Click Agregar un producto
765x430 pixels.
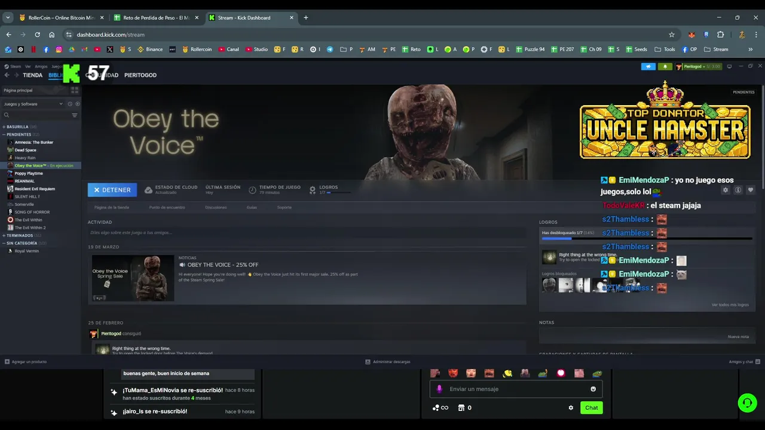point(26,362)
